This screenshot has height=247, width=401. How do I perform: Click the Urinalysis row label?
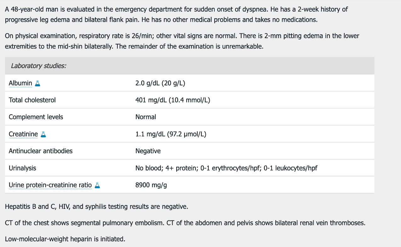pyautogui.click(x=22, y=168)
